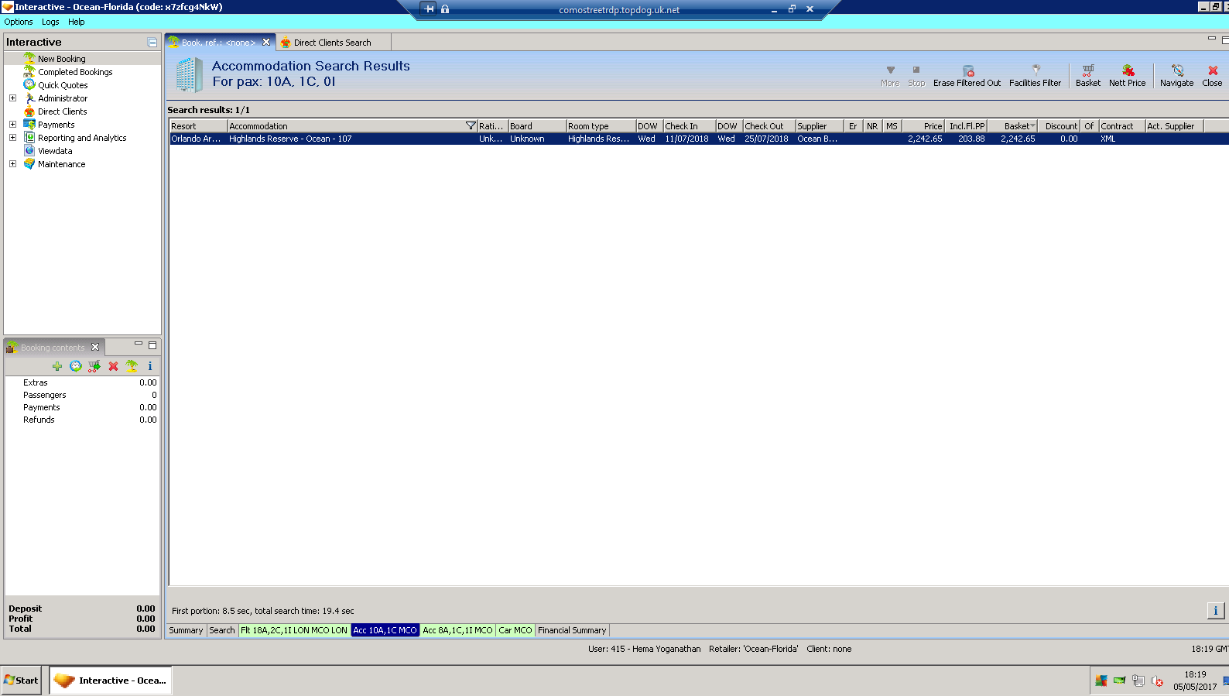The height and width of the screenshot is (696, 1229).
Task: Open the Facilities Filter funnel
Action: 1035,75
